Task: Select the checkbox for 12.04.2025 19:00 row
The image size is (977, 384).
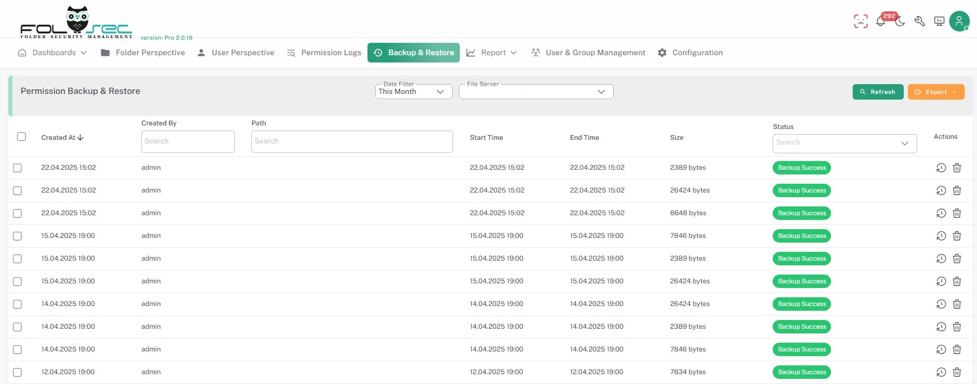Action: [18, 372]
